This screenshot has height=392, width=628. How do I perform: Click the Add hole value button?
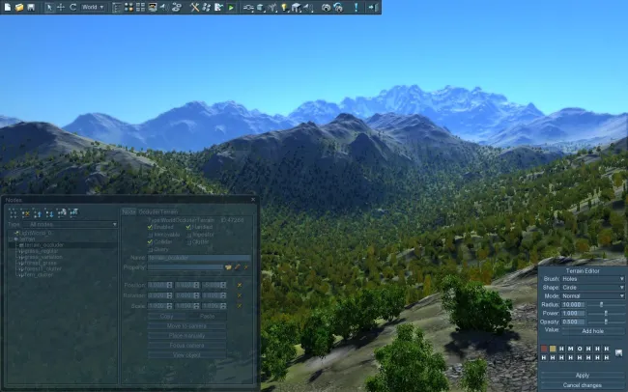(x=593, y=331)
